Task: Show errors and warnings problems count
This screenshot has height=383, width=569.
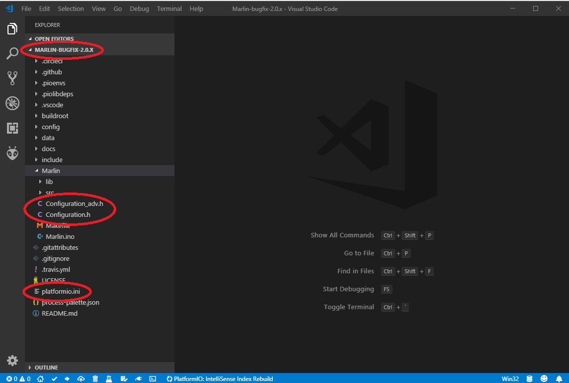Action: (x=18, y=379)
